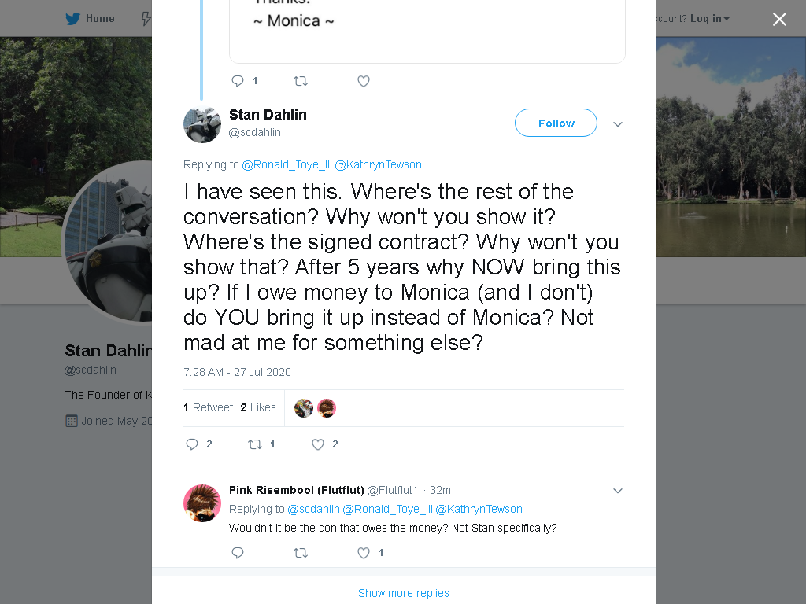Open Pink Risembool's profile picture
Screen dimensions: 806x604
(202, 503)
